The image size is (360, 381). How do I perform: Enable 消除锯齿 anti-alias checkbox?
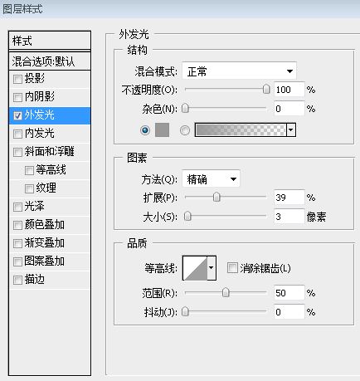coord(232,268)
